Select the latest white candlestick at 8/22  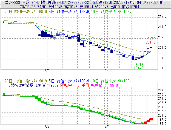coord(151,49)
